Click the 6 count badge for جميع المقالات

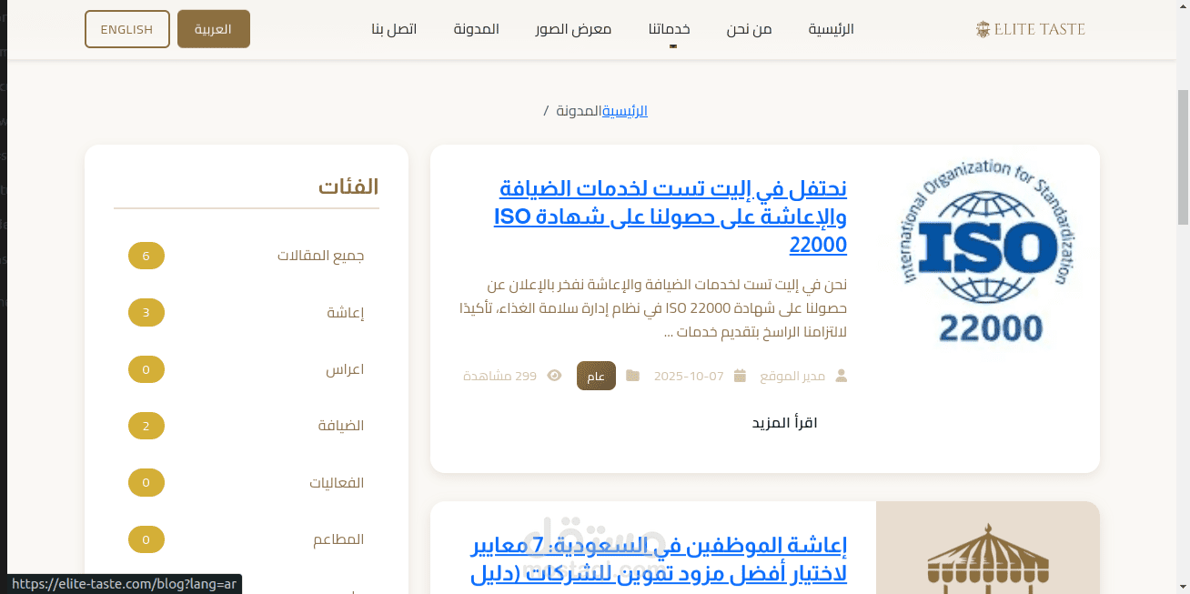tap(146, 256)
